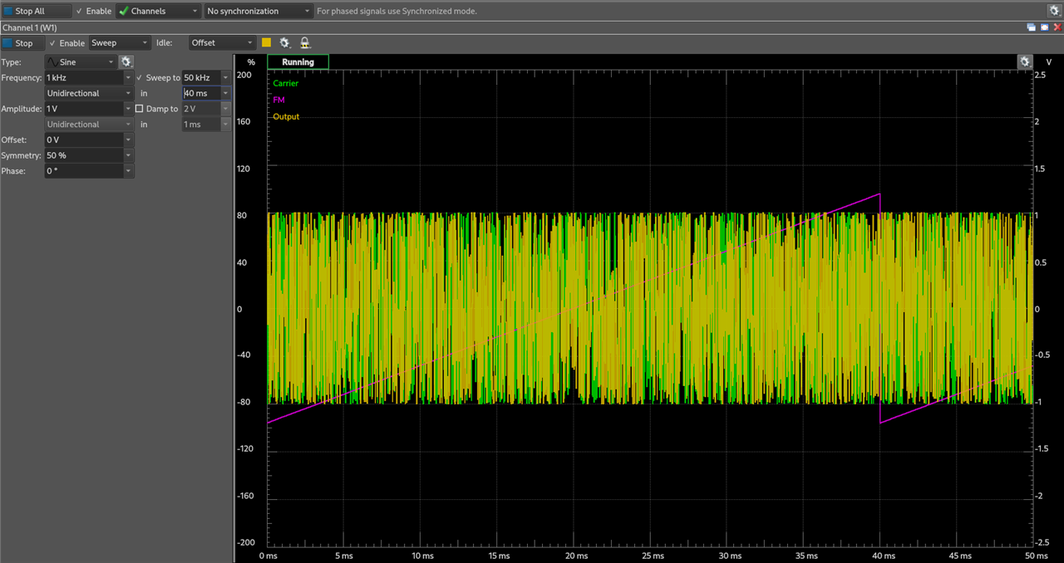Enable the Damp to checkbox
The height and width of the screenshot is (563, 1064).
click(139, 109)
